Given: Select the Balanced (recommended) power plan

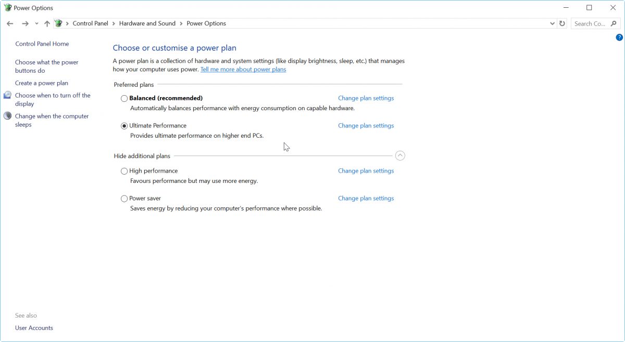Looking at the screenshot, I should pos(124,98).
